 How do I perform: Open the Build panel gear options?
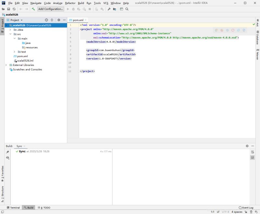247,146
